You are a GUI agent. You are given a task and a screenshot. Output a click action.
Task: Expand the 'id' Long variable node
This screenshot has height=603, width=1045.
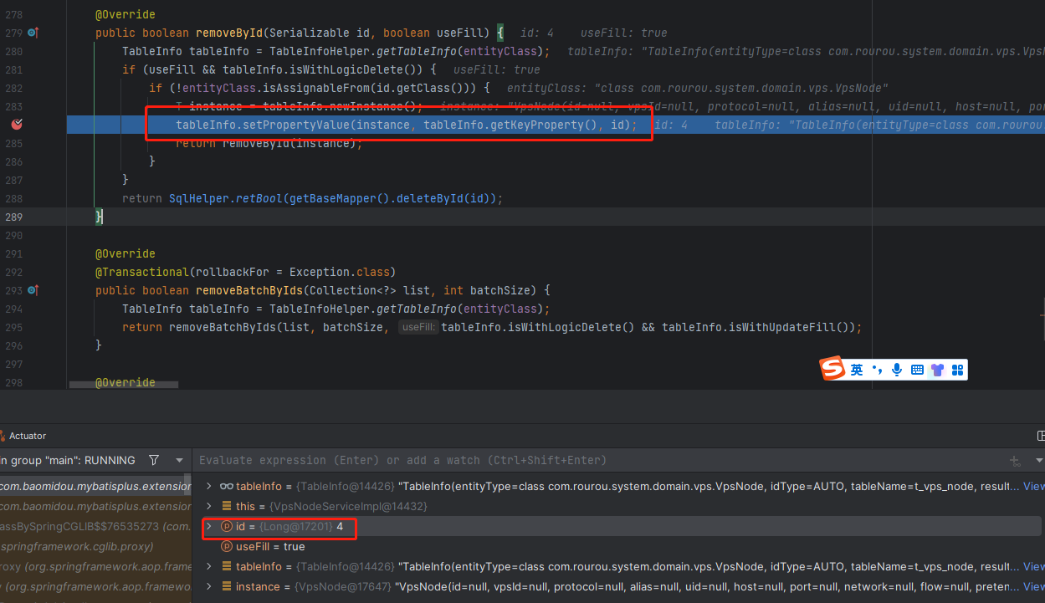(209, 526)
